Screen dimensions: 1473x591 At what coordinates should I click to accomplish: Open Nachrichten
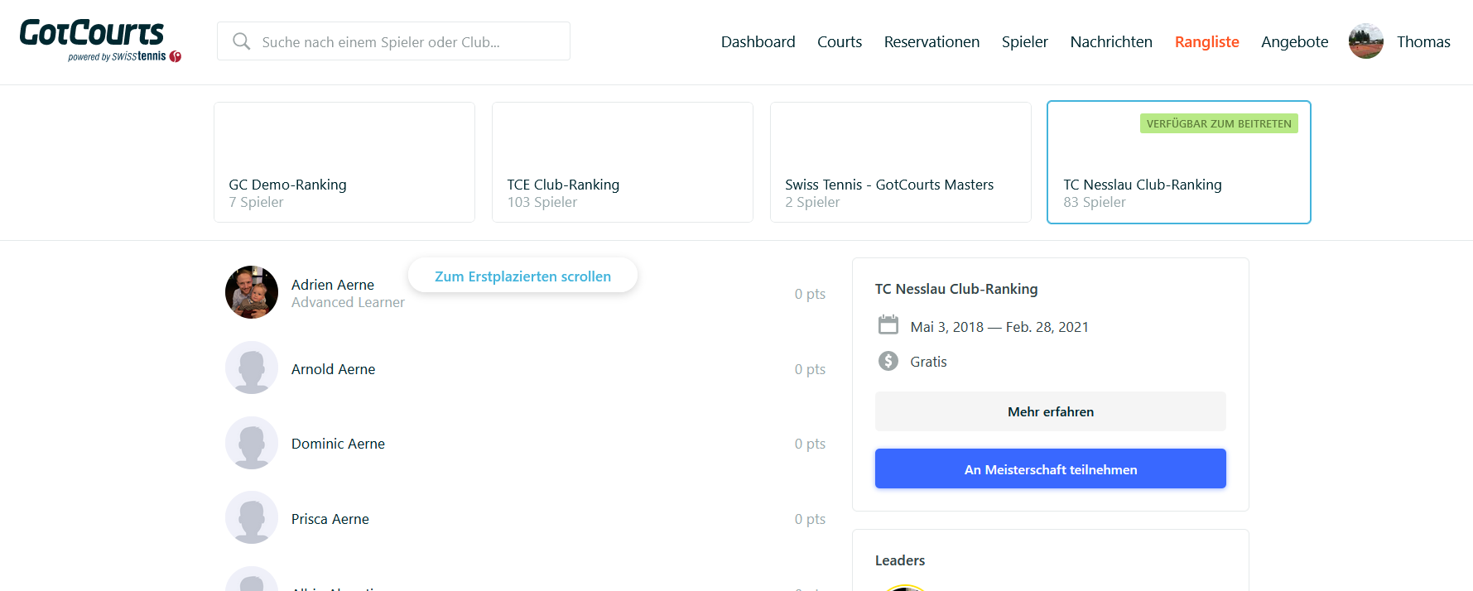click(1111, 41)
